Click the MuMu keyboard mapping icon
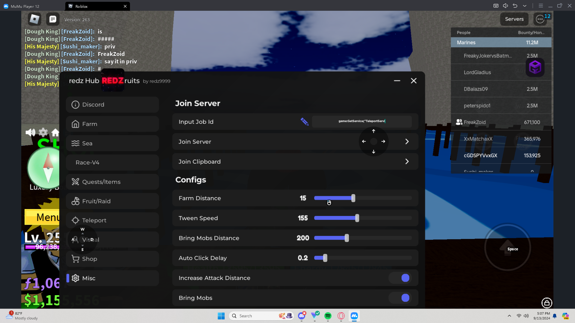This screenshot has width=575, height=323. [496, 6]
